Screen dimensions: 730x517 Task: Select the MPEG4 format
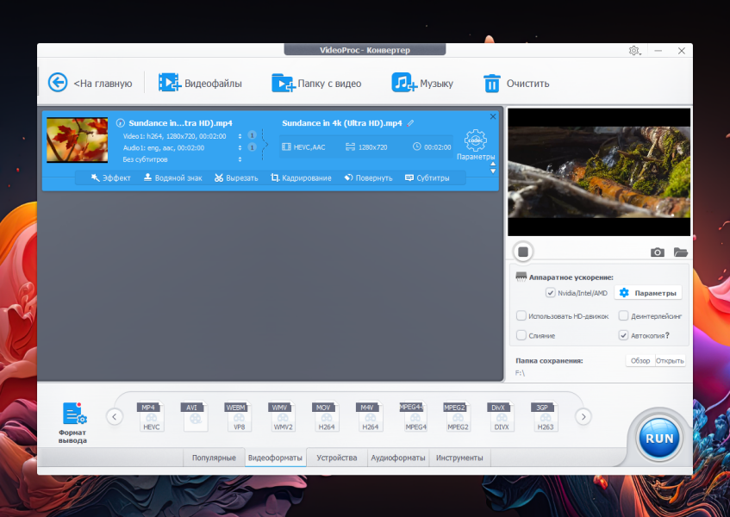414,416
